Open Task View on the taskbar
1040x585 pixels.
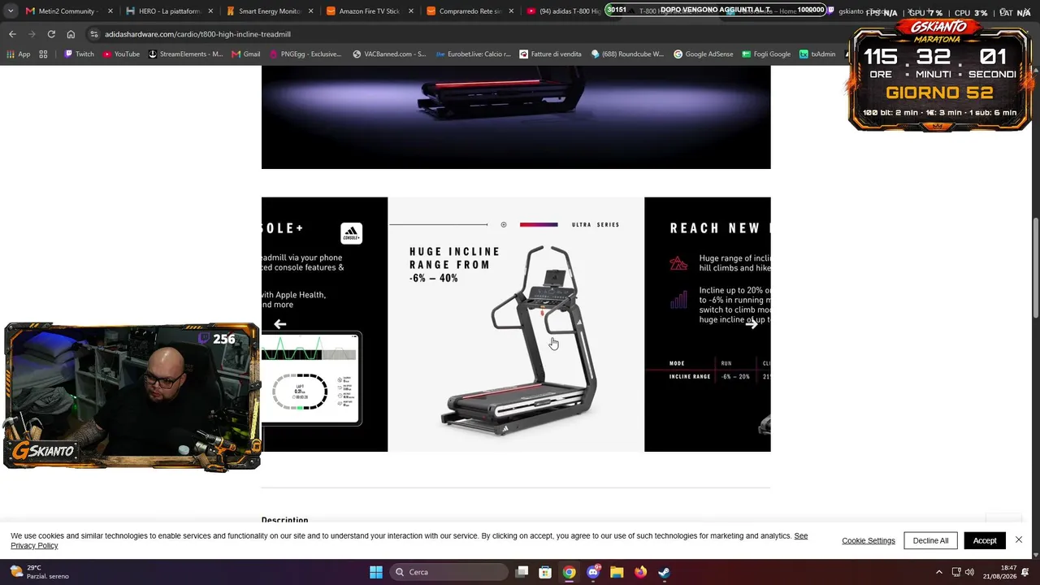(522, 572)
